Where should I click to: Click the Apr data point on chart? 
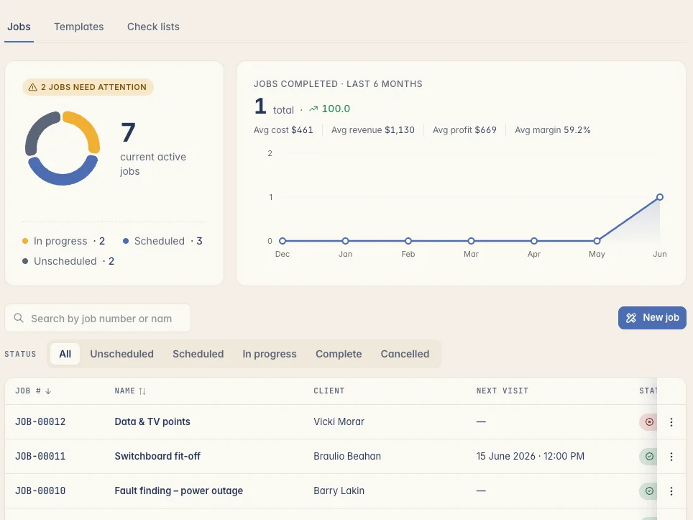[534, 241]
